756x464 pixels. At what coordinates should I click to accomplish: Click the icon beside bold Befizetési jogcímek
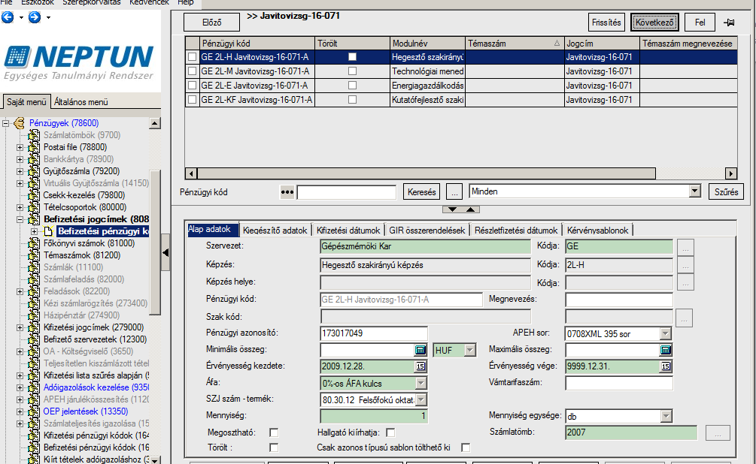[x=34, y=219]
